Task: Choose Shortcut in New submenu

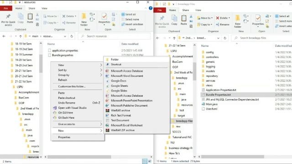Action: point(137,64)
